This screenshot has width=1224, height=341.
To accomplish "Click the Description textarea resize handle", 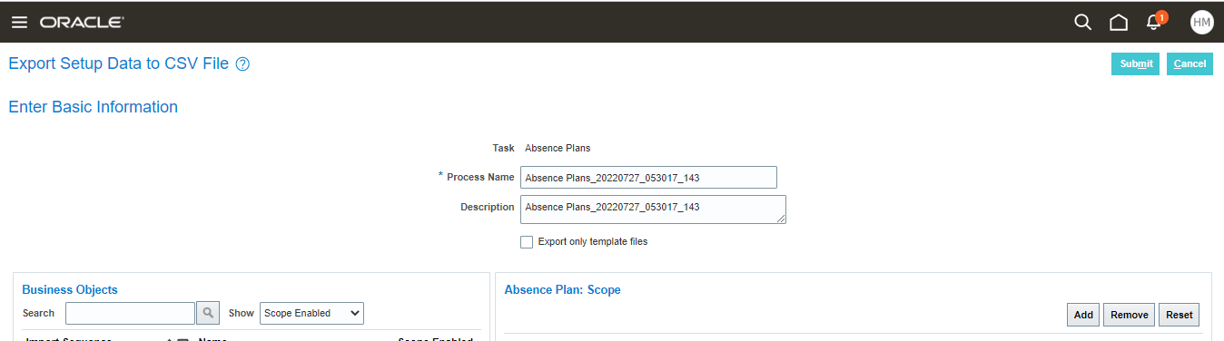I will [781, 219].
